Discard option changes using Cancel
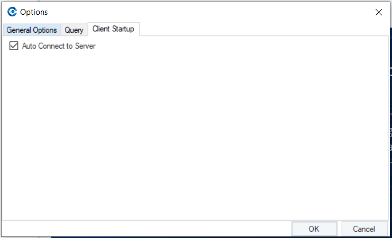 pos(363,229)
